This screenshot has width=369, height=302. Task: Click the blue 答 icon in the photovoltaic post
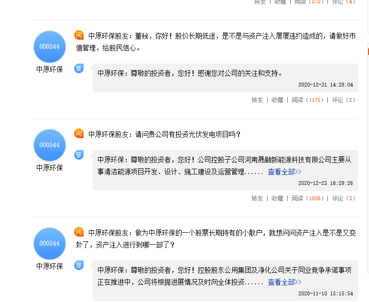(79, 154)
